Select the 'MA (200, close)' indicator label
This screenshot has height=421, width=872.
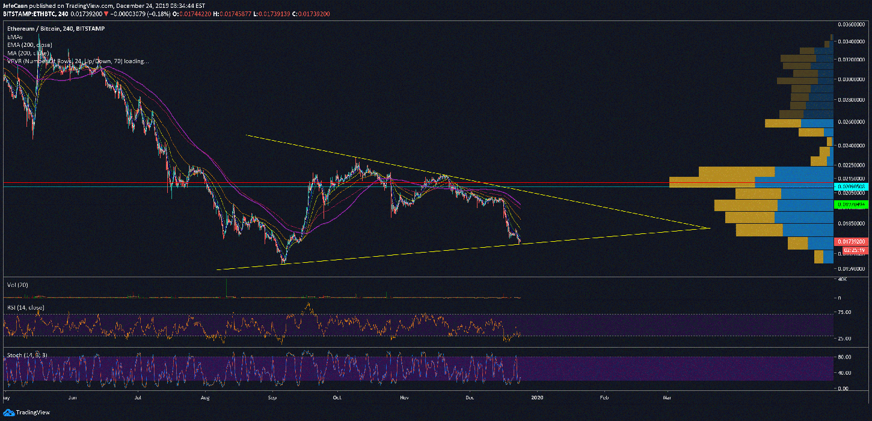click(27, 53)
